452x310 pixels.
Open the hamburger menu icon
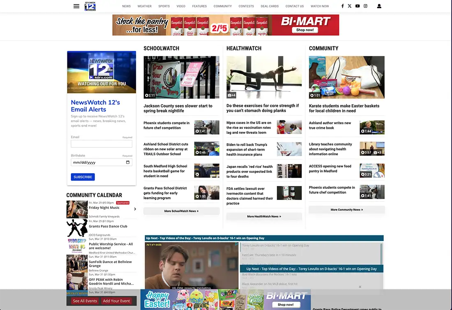pyautogui.click(x=76, y=6)
